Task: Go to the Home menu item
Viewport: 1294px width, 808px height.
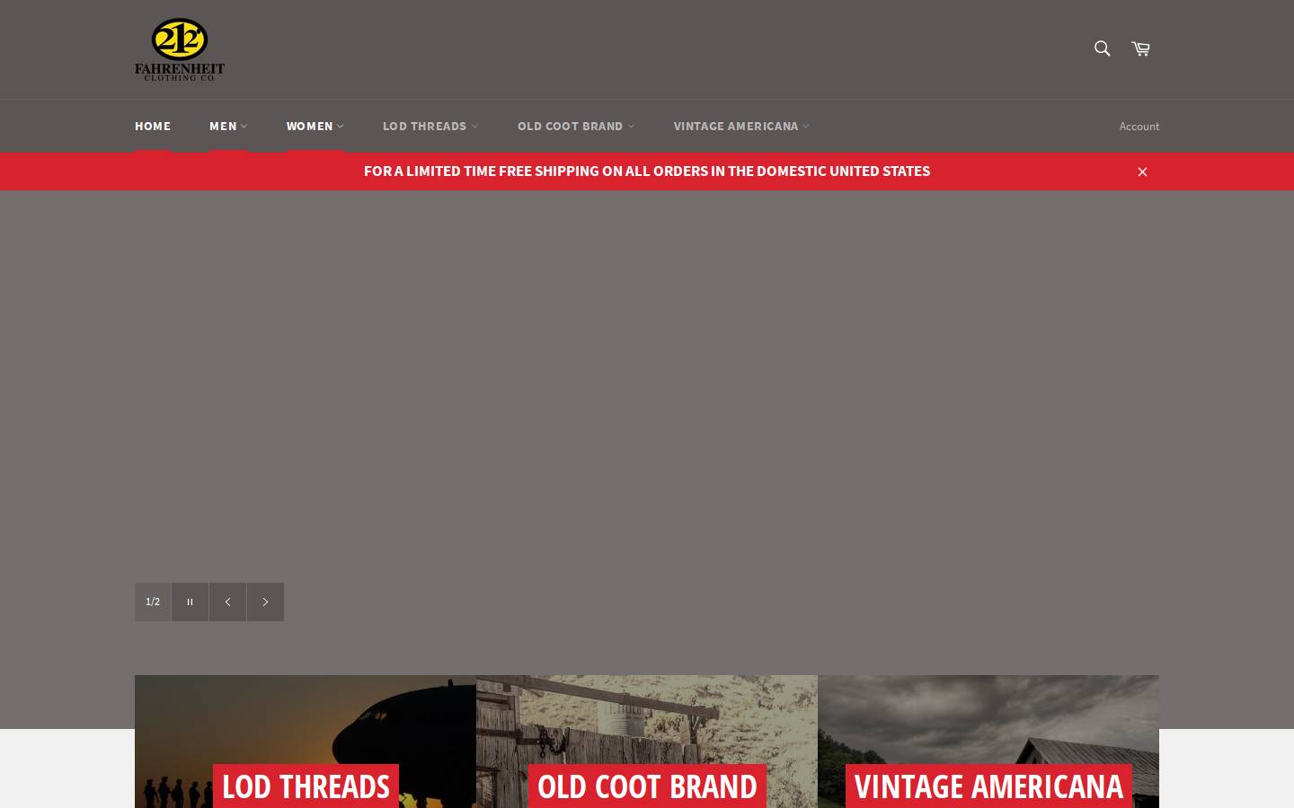Action: click(x=153, y=126)
